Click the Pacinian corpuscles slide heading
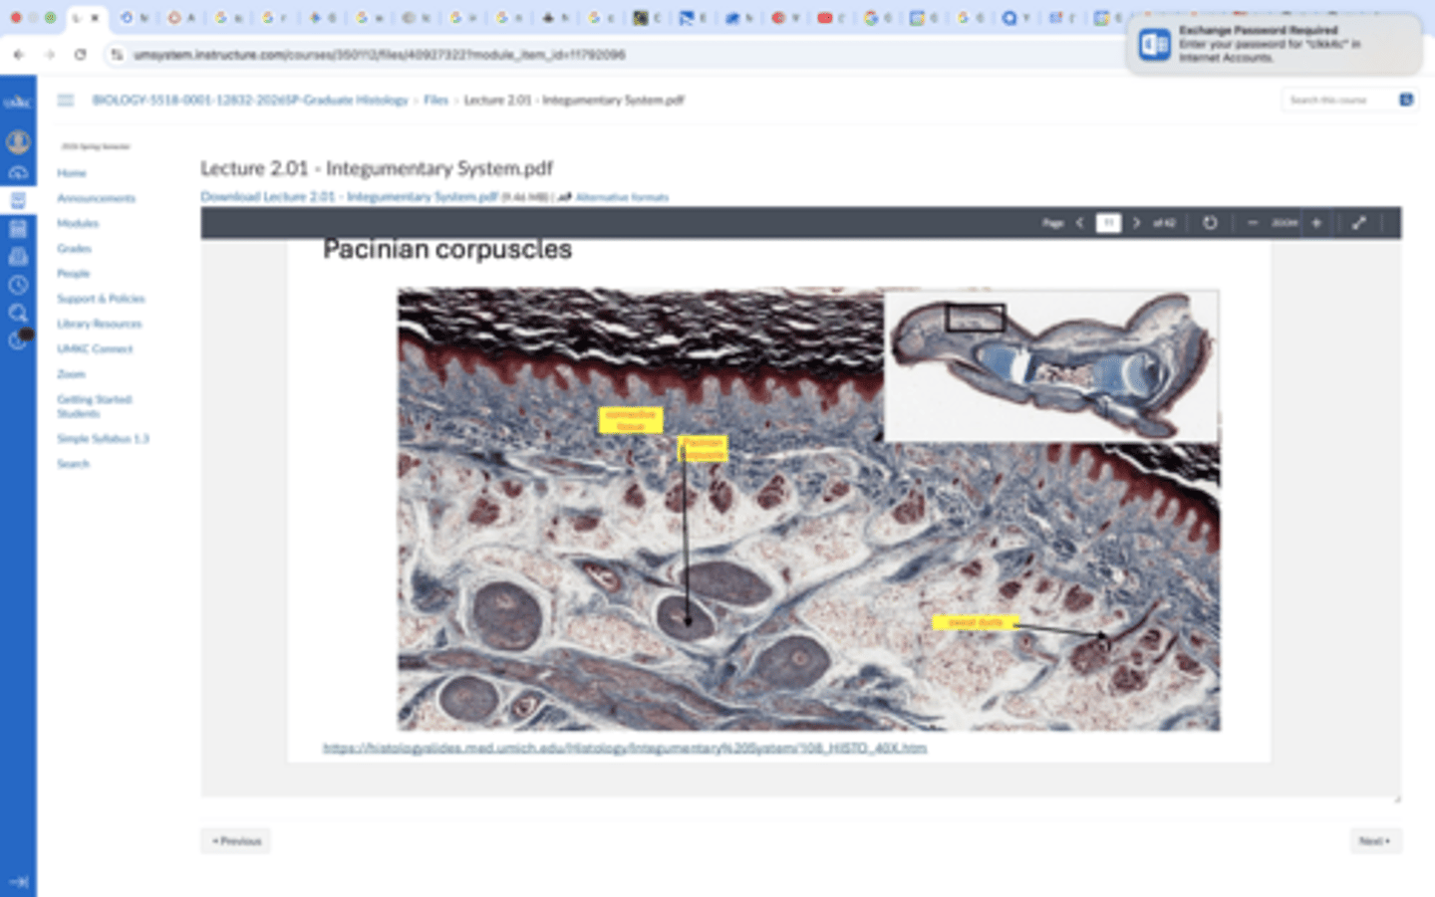1435x897 pixels. pos(447,249)
